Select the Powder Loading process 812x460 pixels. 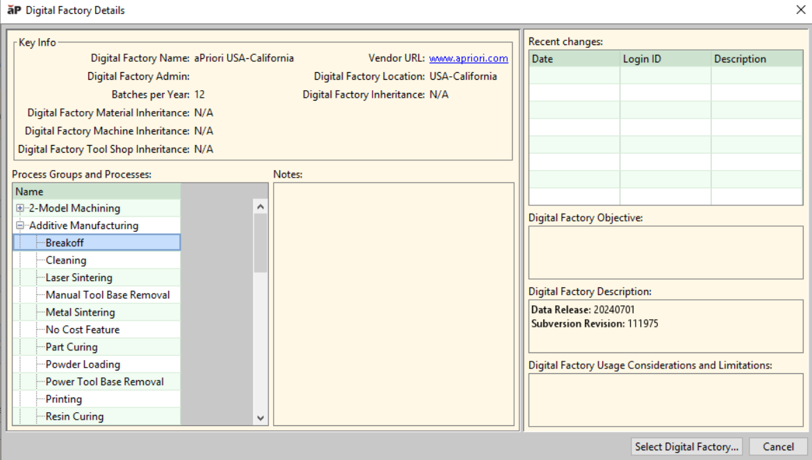pyautogui.click(x=83, y=364)
